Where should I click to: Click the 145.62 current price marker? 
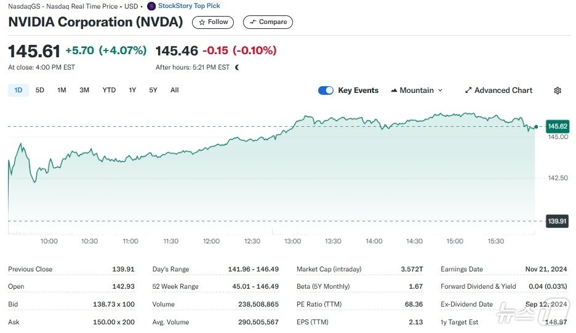[x=557, y=126]
